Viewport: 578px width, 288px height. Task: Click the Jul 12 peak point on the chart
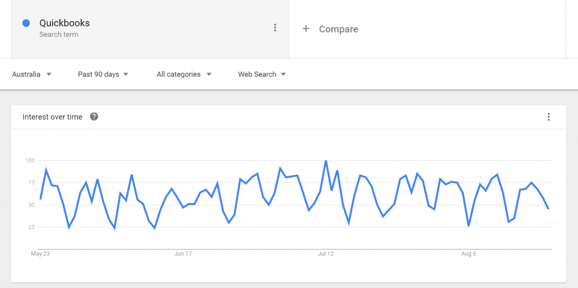pyautogui.click(x=326, y=161)
